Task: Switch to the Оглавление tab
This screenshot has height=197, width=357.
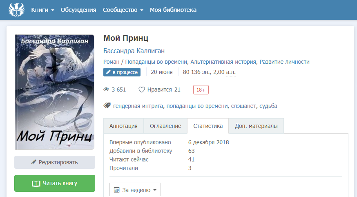Action: click(165, 126)
